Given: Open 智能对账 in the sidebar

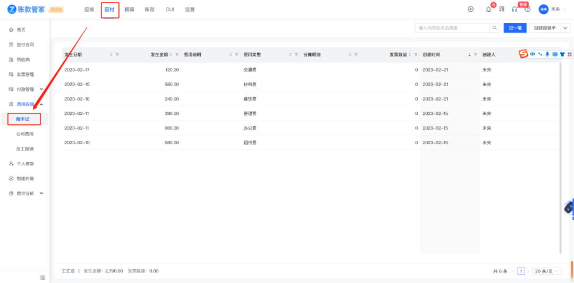Looking at the screenshot, I should 24,179.
